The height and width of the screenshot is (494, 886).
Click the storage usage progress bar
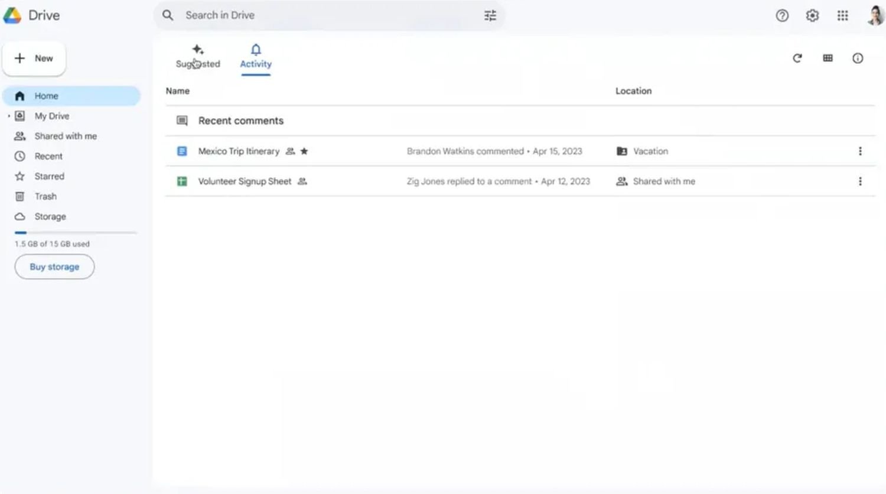tap(76, 233)
